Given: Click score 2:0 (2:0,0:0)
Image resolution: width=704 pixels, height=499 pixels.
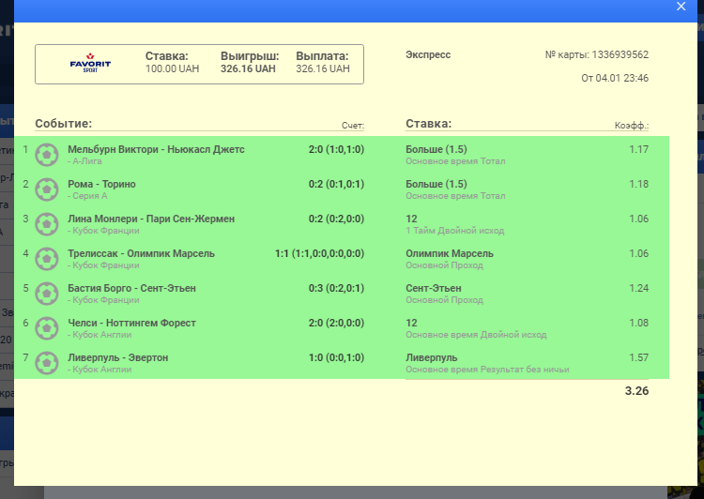Looking at the screenshot, I should (336, 323).
